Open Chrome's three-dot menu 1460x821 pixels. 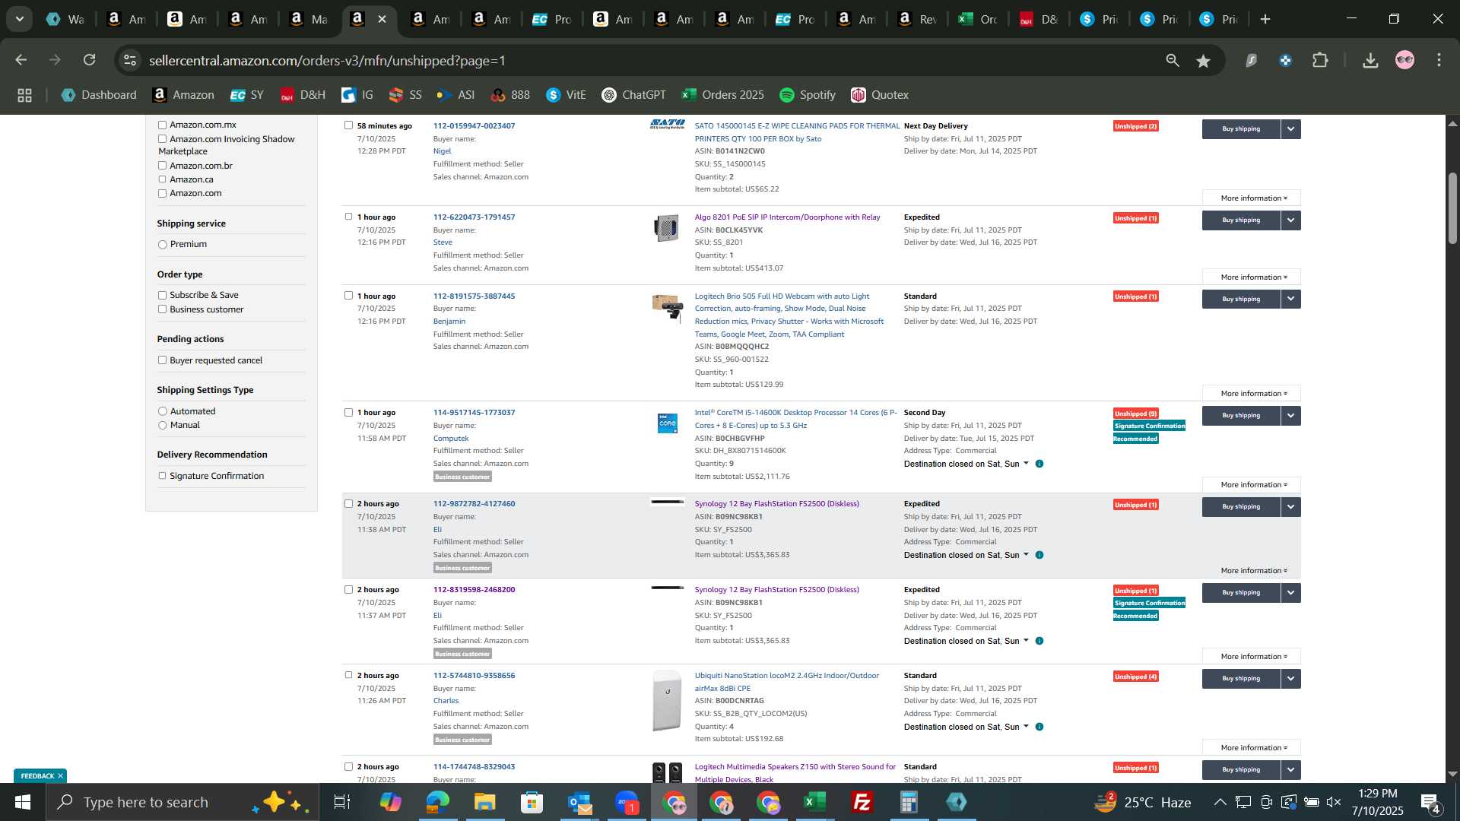1439,60
